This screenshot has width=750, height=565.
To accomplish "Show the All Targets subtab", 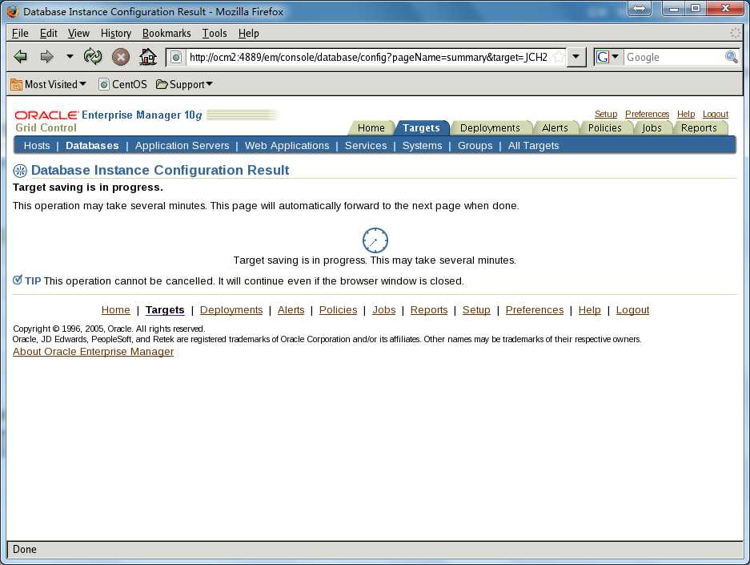I will pos(533,146).
